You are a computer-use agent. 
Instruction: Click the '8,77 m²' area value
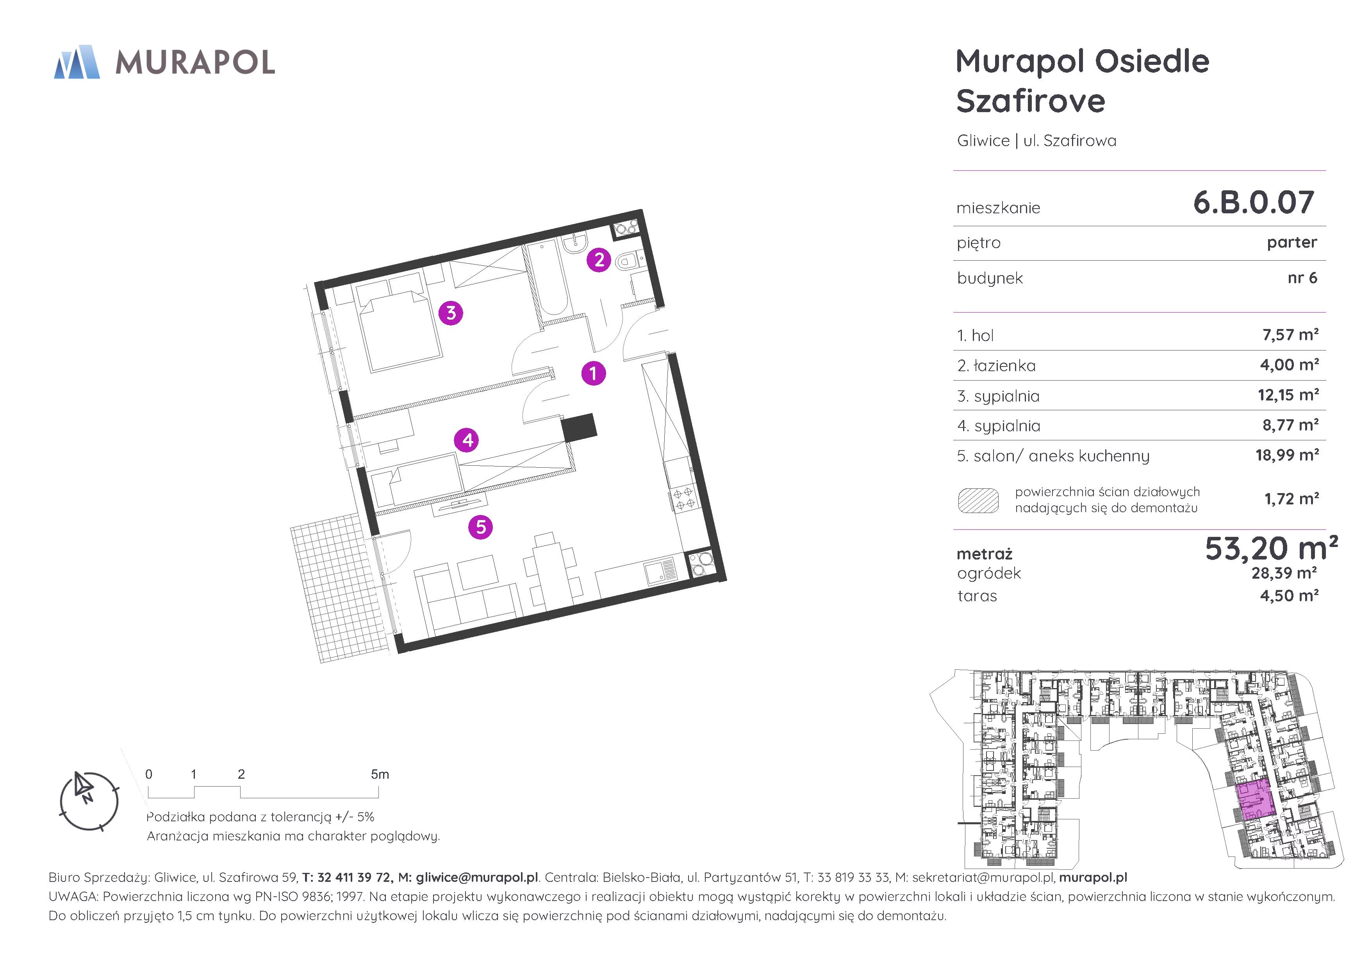pos(1290,424)
